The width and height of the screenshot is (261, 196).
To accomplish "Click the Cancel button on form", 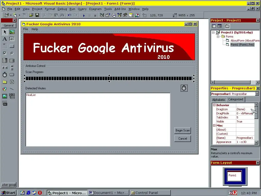I will coord(182,139).
